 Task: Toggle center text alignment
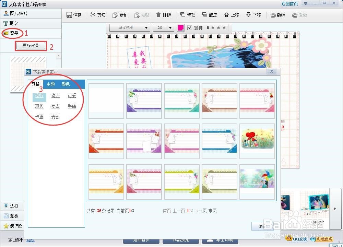[x=217, y=28]
